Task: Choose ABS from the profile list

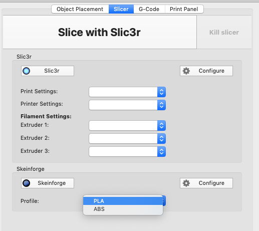Action: click(123, 209)
